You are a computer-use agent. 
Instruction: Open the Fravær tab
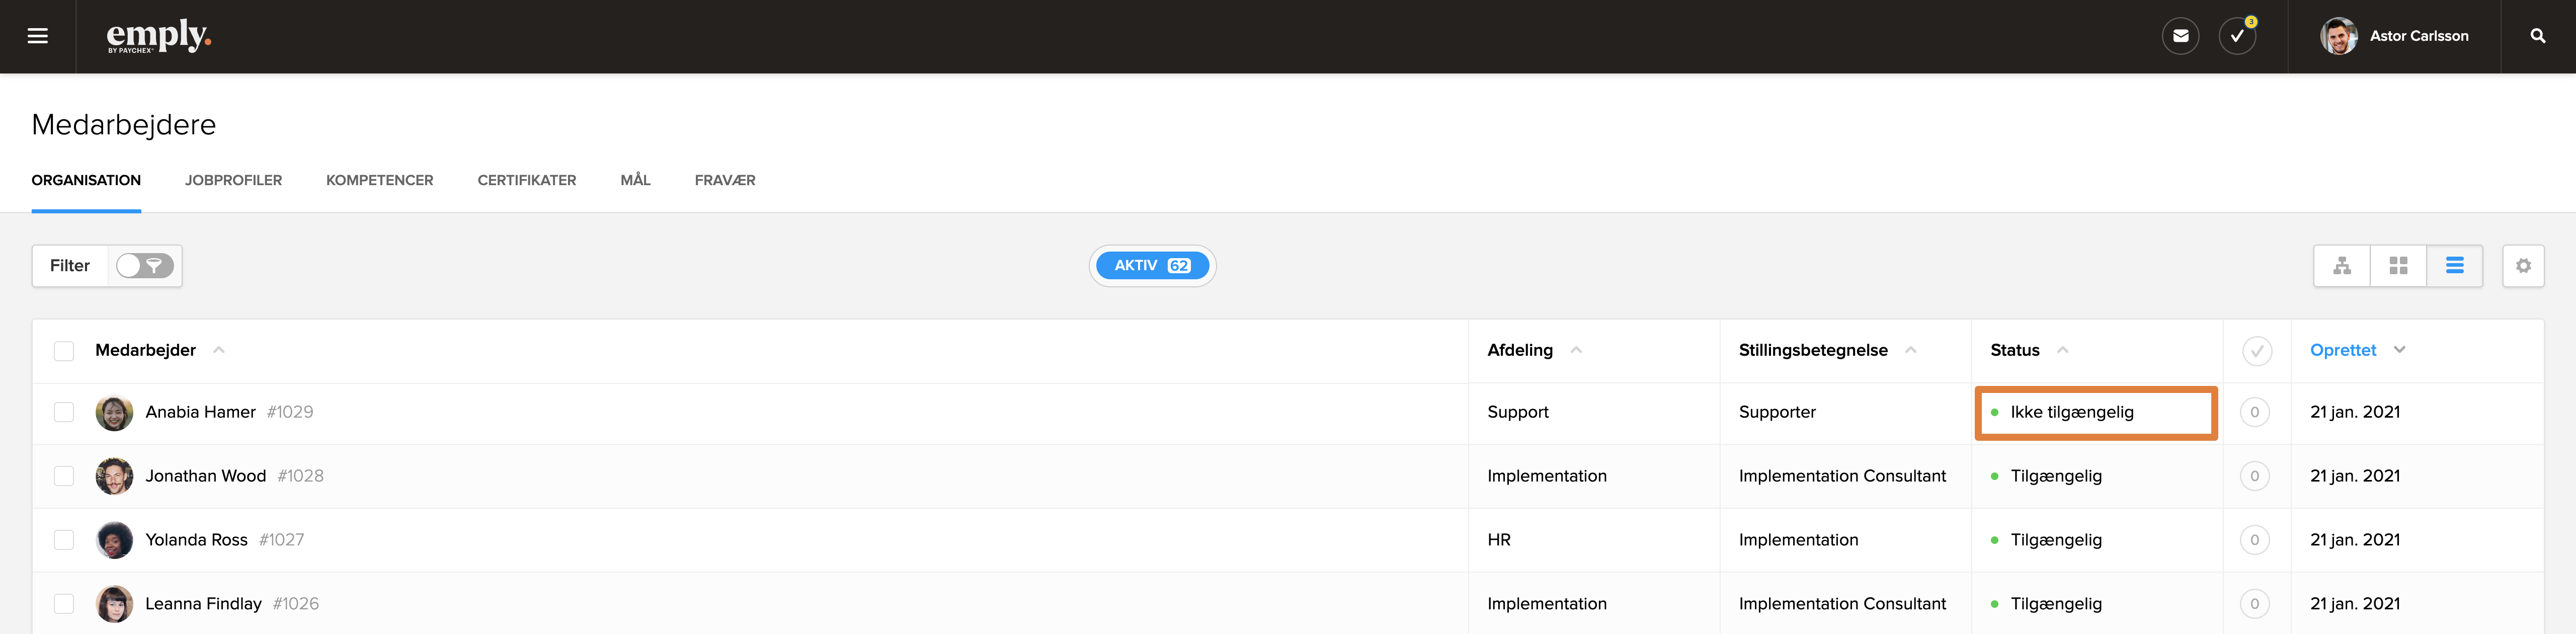pos(724,180)
